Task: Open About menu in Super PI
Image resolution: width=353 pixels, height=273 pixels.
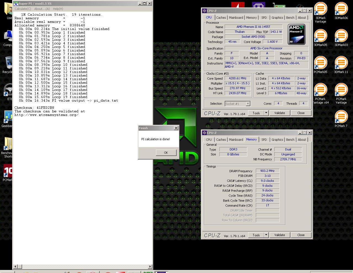Action: click(x=42, y=9)
